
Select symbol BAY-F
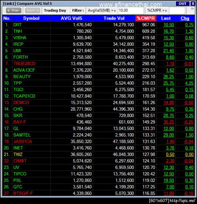click(20, 122)
